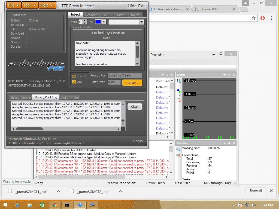Open the Tool menu

click(29, 5)
